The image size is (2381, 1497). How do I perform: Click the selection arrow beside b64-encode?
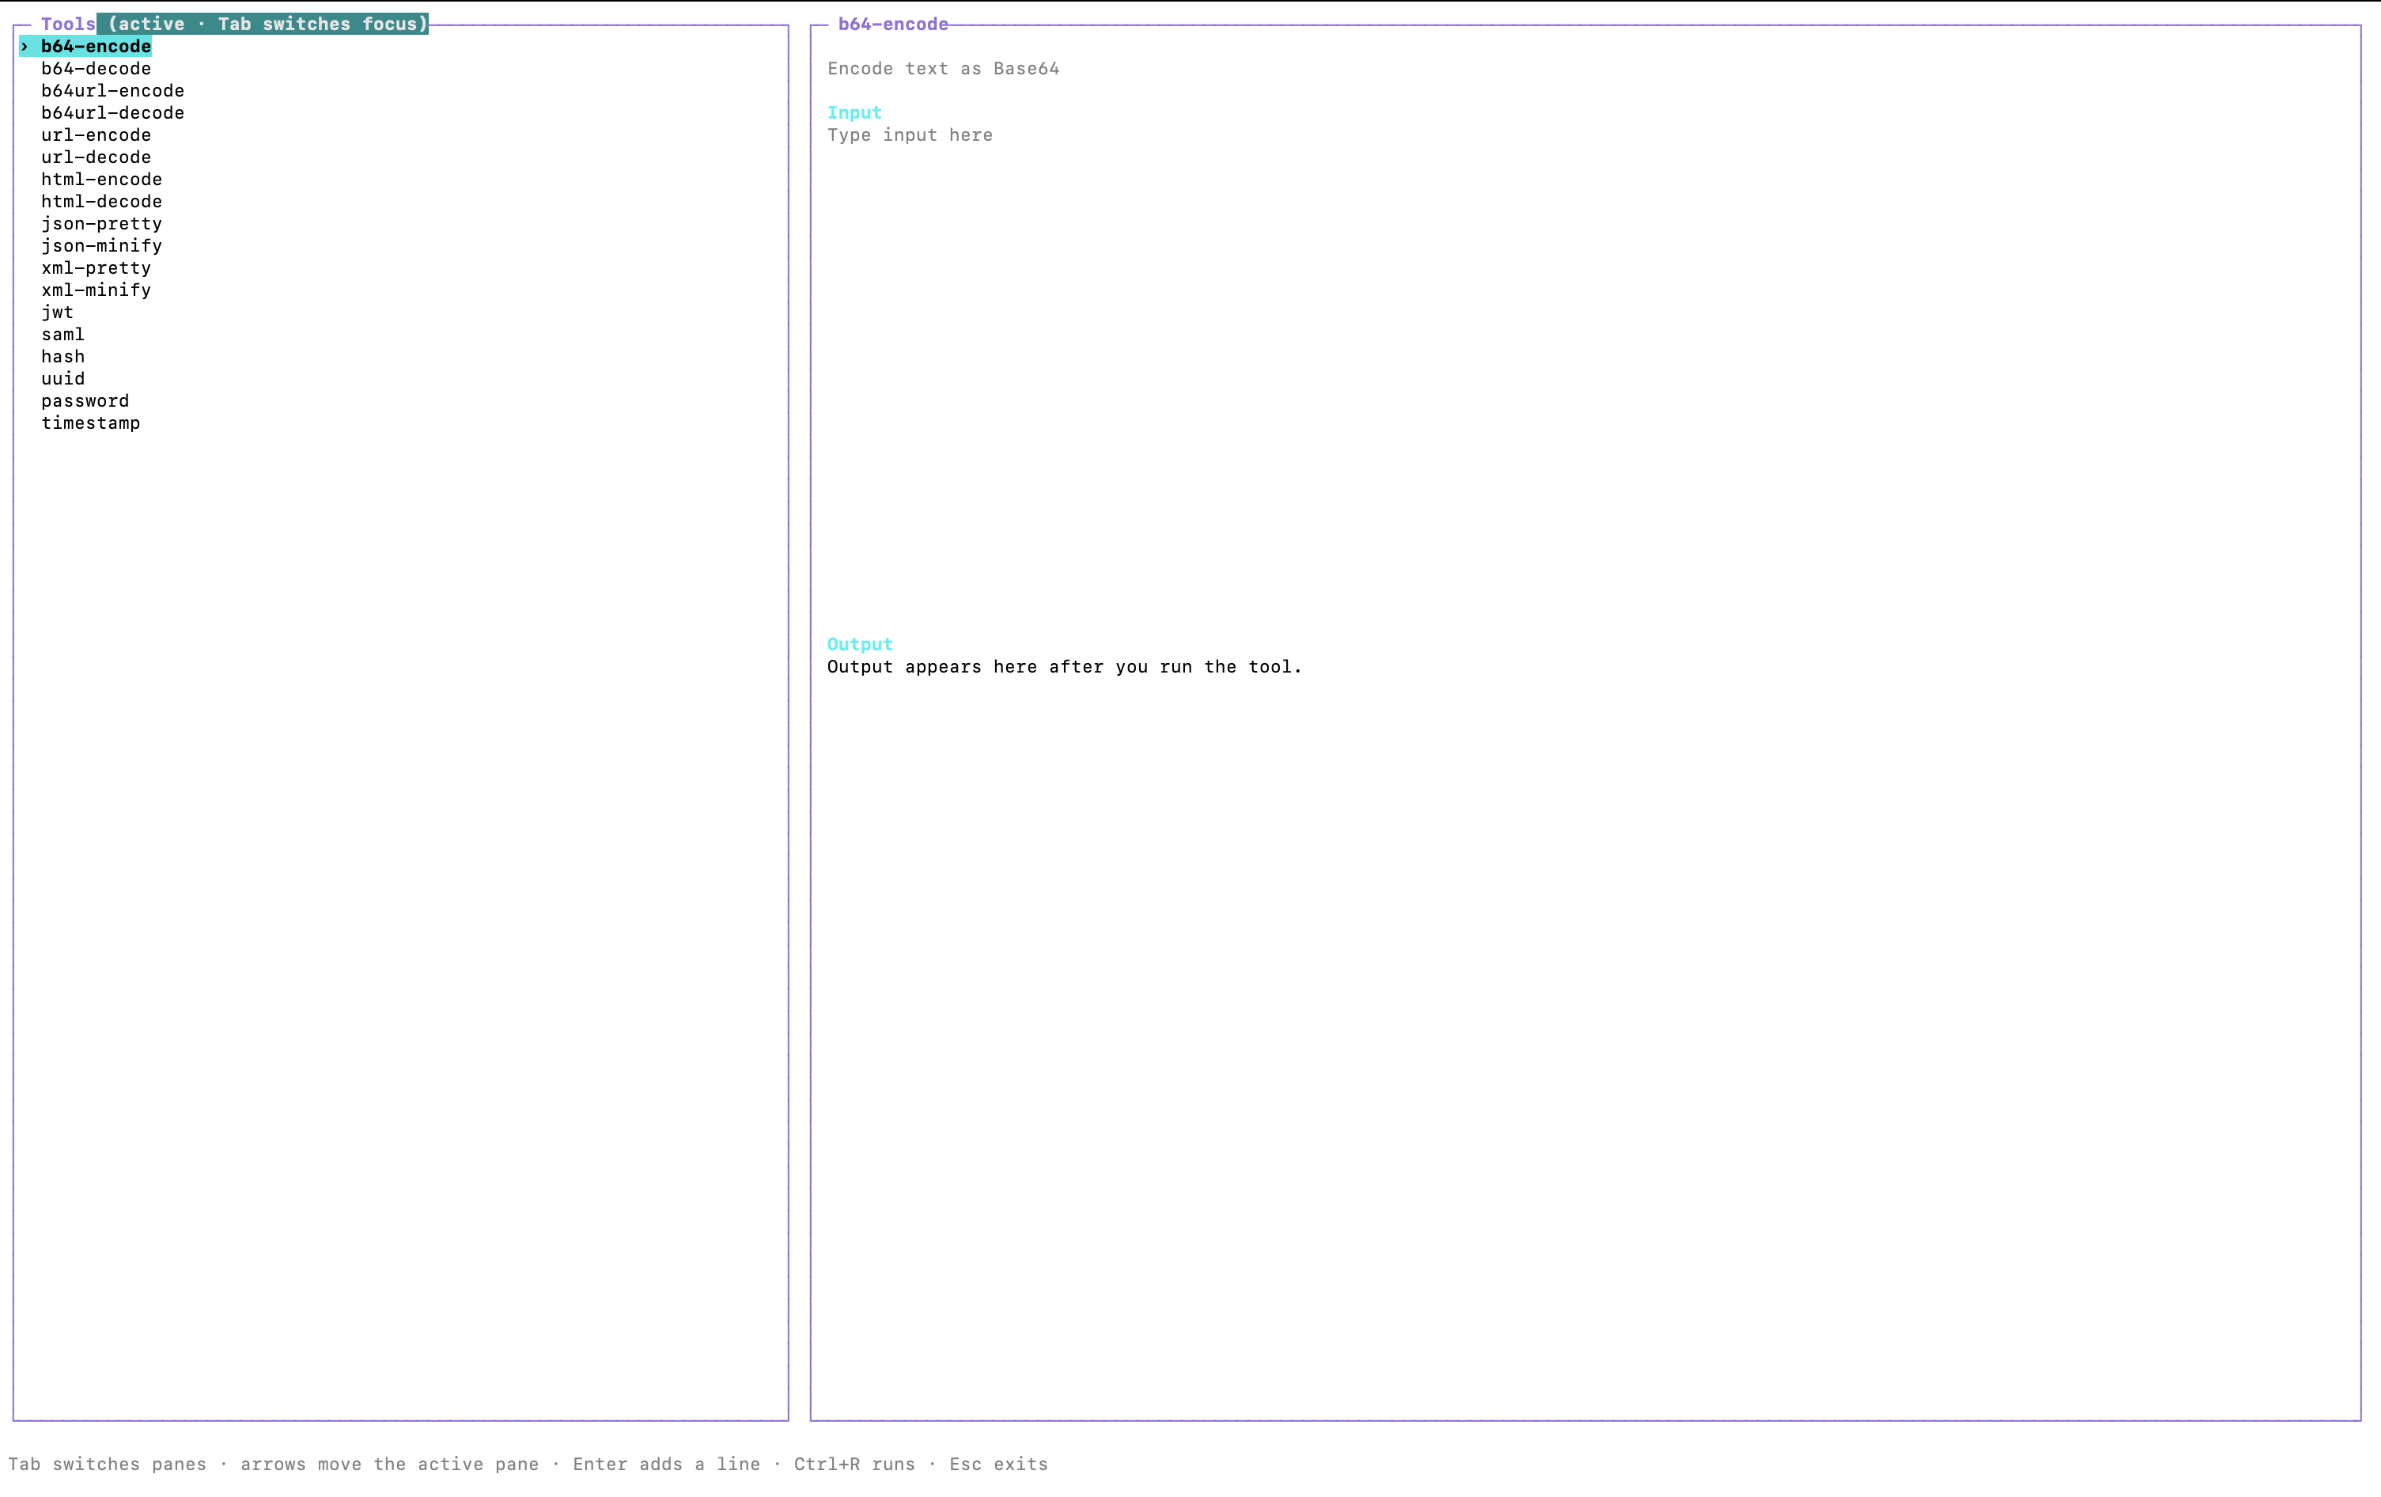(x=25, y=47)
